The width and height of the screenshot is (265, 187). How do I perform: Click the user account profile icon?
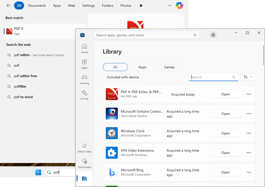213,35
